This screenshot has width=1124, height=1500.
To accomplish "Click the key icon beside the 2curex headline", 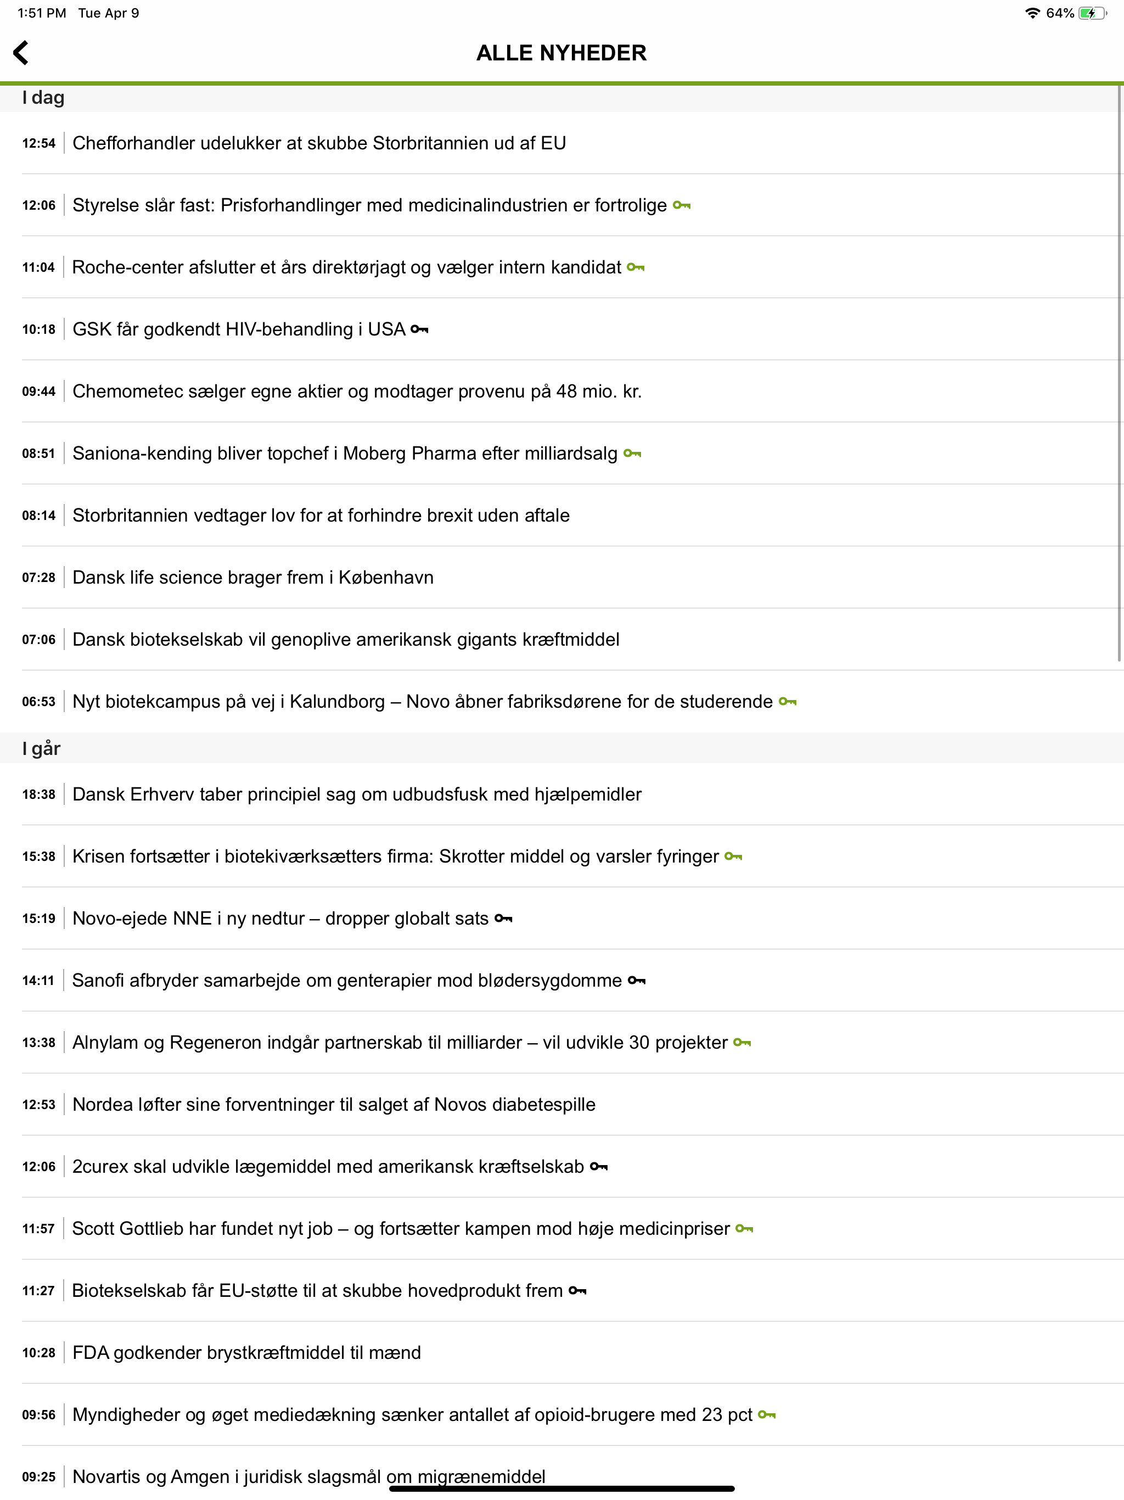I will 599,1166.
